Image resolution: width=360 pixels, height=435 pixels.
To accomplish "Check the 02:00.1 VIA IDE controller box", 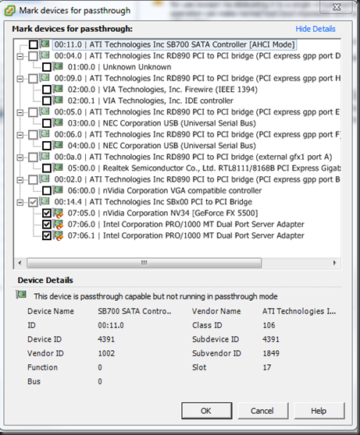I will point(47,101).
